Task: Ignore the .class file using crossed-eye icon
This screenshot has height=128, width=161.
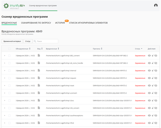Action: tap(156, 101)
